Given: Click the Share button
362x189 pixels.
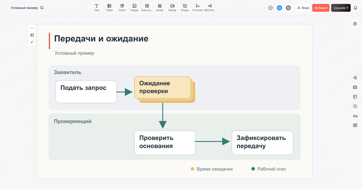Looking at the screenshot, I should (x=303, y=8).
